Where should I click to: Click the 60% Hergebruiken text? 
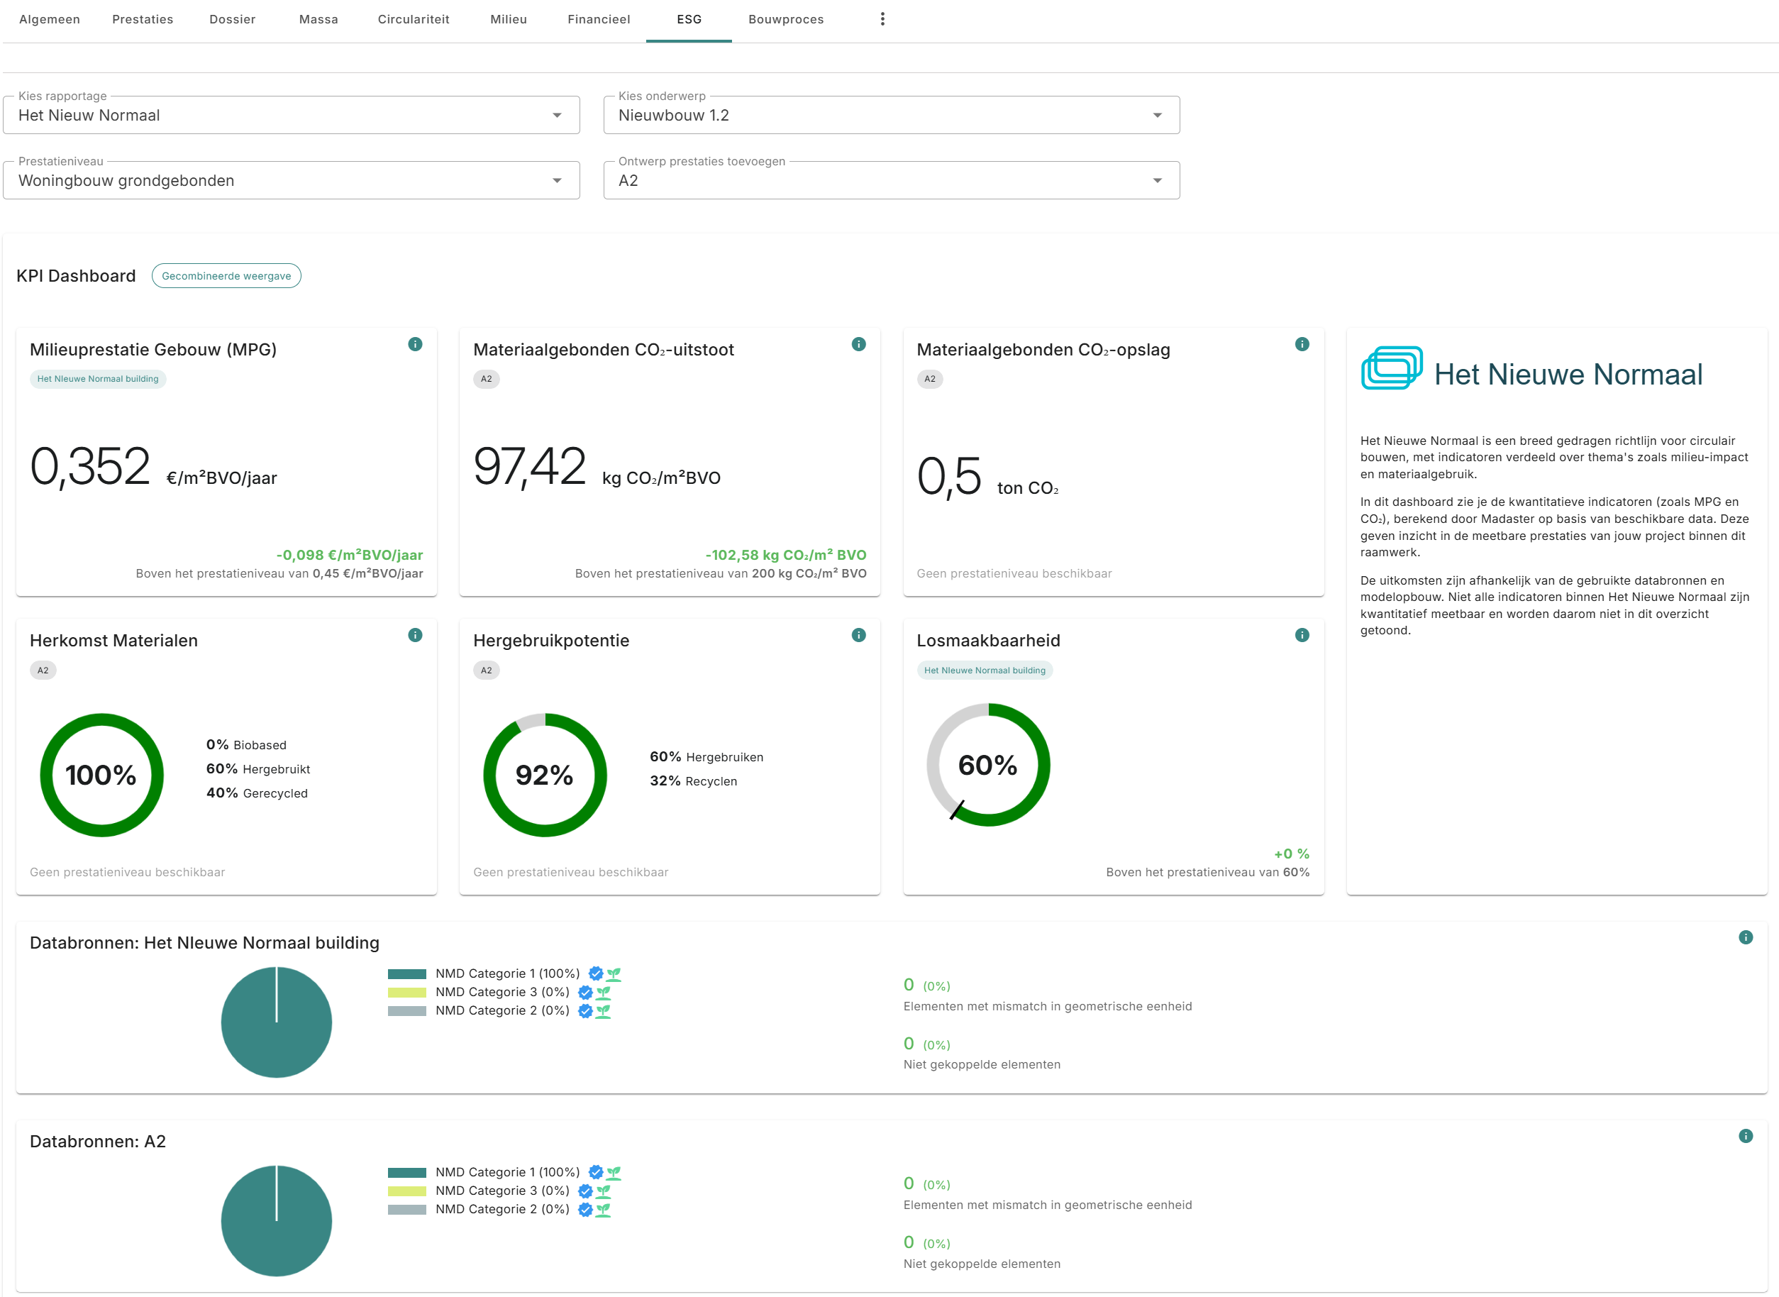coord(706,757)
